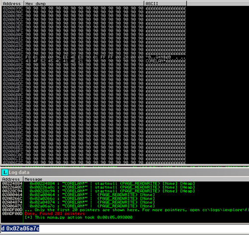Select the F8 byte in row 02A06A6C

[28, 57]
